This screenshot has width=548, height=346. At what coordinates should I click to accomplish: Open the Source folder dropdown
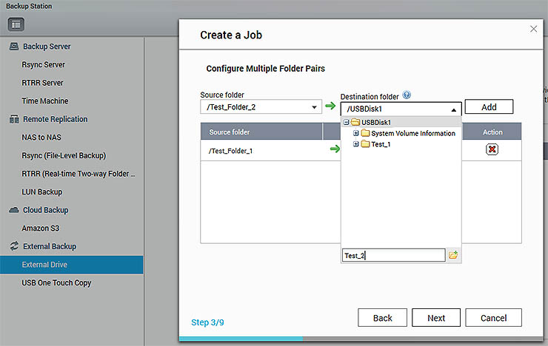point(314,107)
